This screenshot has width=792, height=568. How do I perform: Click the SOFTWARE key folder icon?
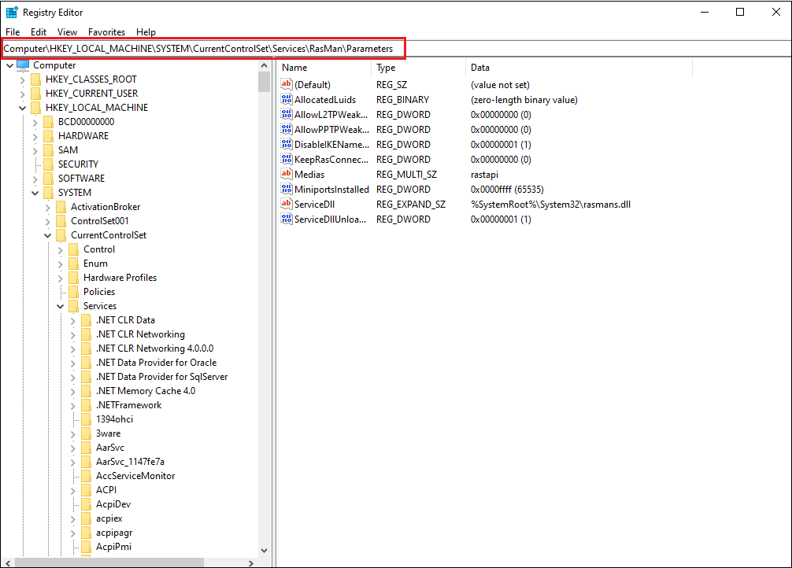[49, 179]
